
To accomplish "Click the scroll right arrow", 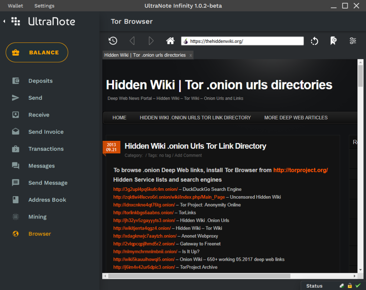I will tap(355, 276).
